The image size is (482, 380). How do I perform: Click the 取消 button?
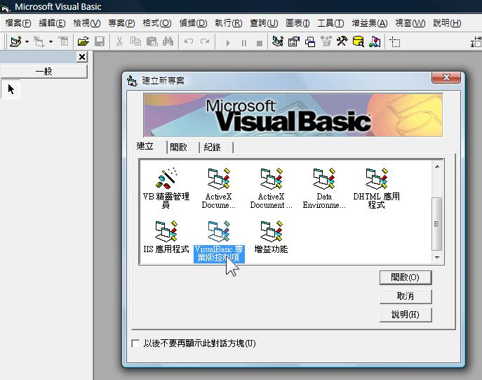(x=406, y=296)
